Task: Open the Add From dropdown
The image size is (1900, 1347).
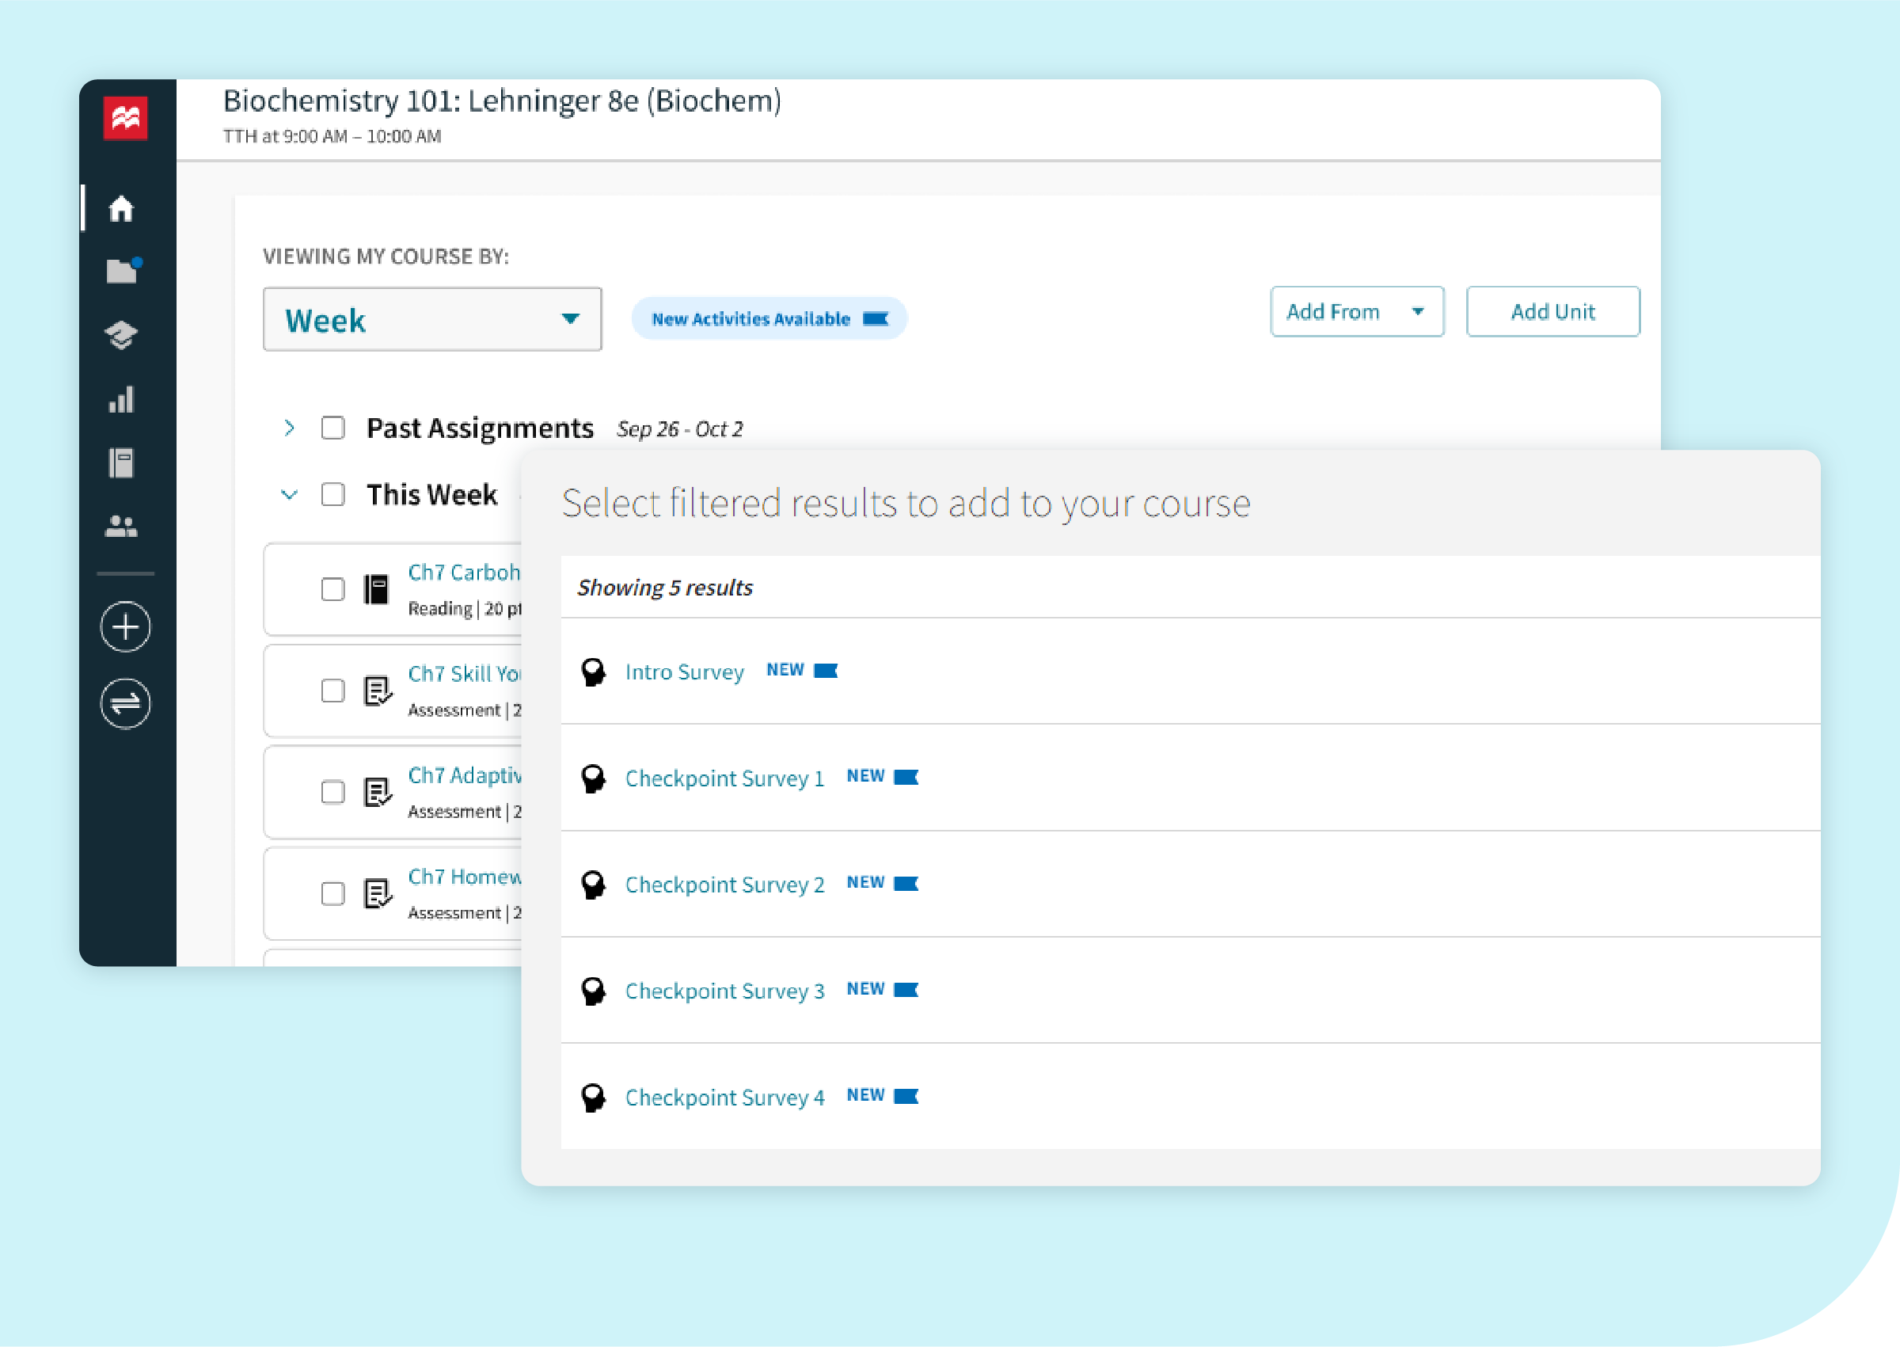Action: 1356,312
